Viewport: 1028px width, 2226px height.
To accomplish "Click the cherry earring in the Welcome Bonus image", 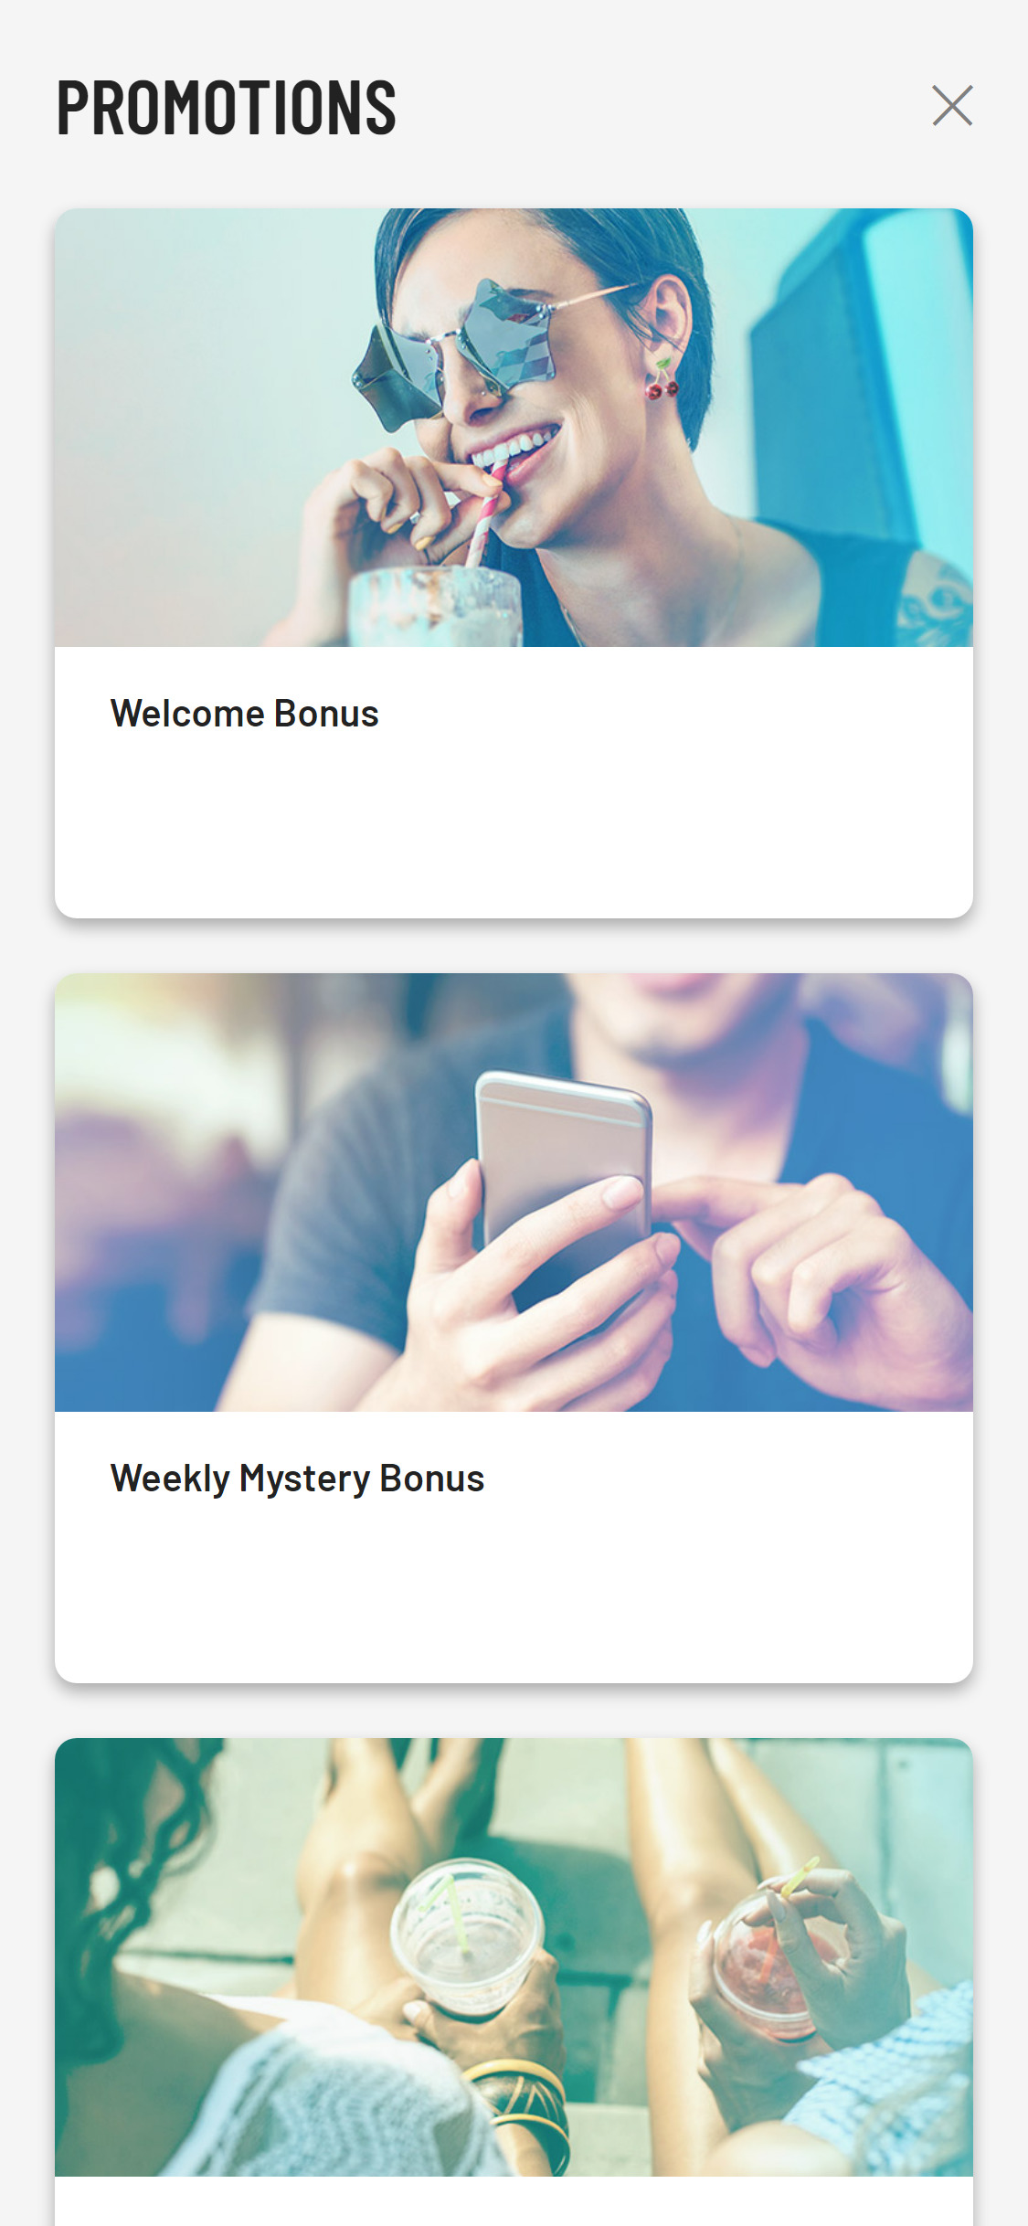I will tap(662, 379).
